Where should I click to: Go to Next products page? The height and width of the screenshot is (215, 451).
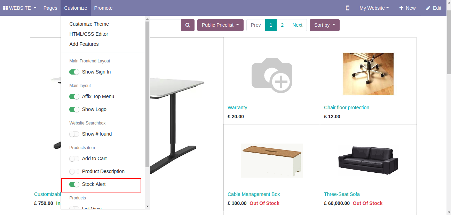(297, 25)
